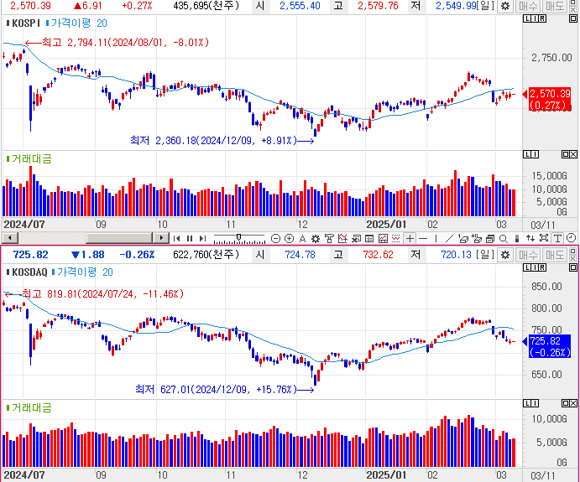
Task: Click the KOSDAQ [일] daily period label
Action: click(485, 255)
